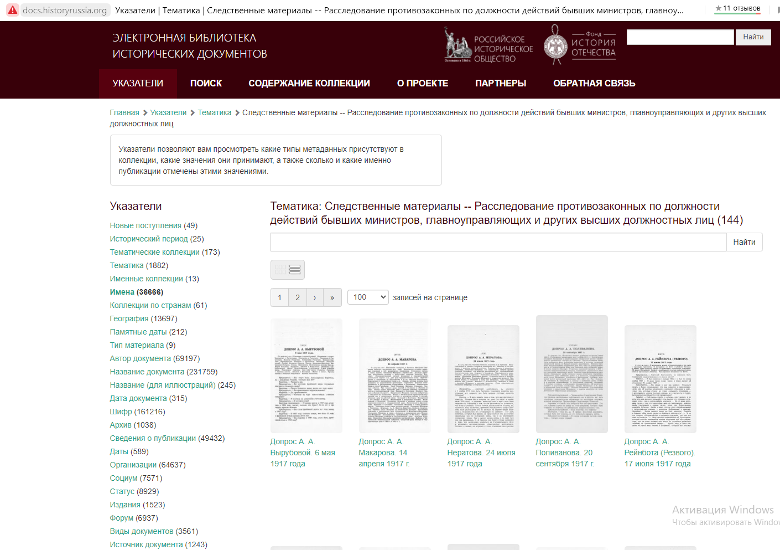Image resolution: width=780 pixels, height=550 pixels.
Task: Open page 2 of the results
Action: [x=297, y=297]
